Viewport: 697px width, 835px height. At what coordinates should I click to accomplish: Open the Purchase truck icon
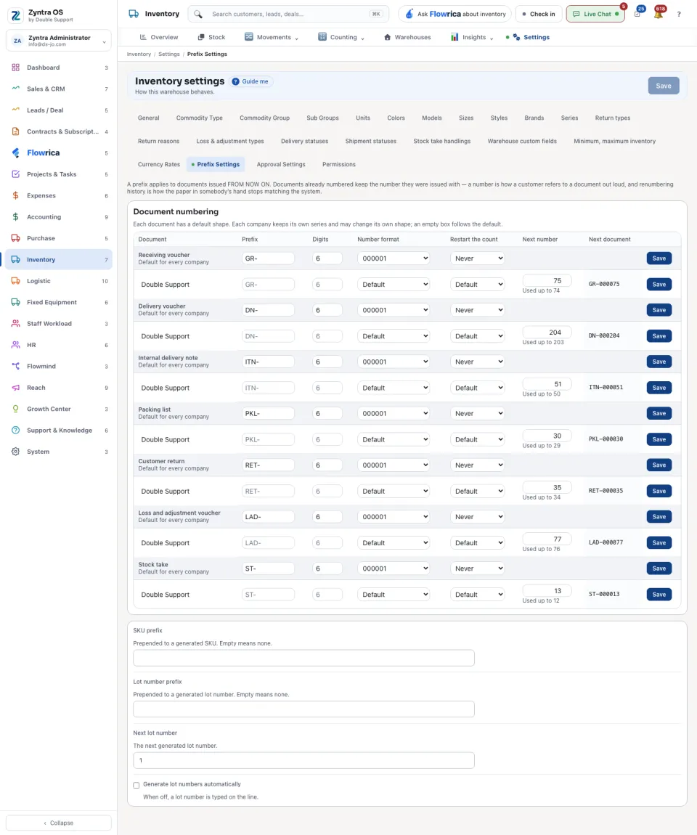[15, 238]
